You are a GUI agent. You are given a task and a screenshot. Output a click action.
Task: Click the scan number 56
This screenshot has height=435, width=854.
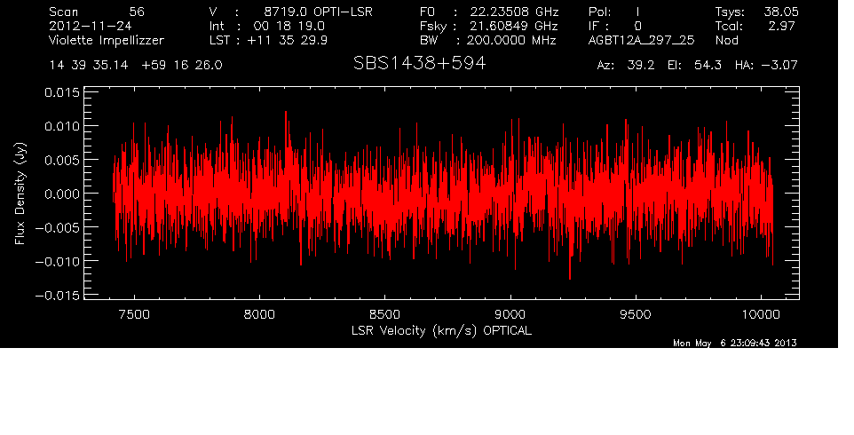tap(137, 12)
